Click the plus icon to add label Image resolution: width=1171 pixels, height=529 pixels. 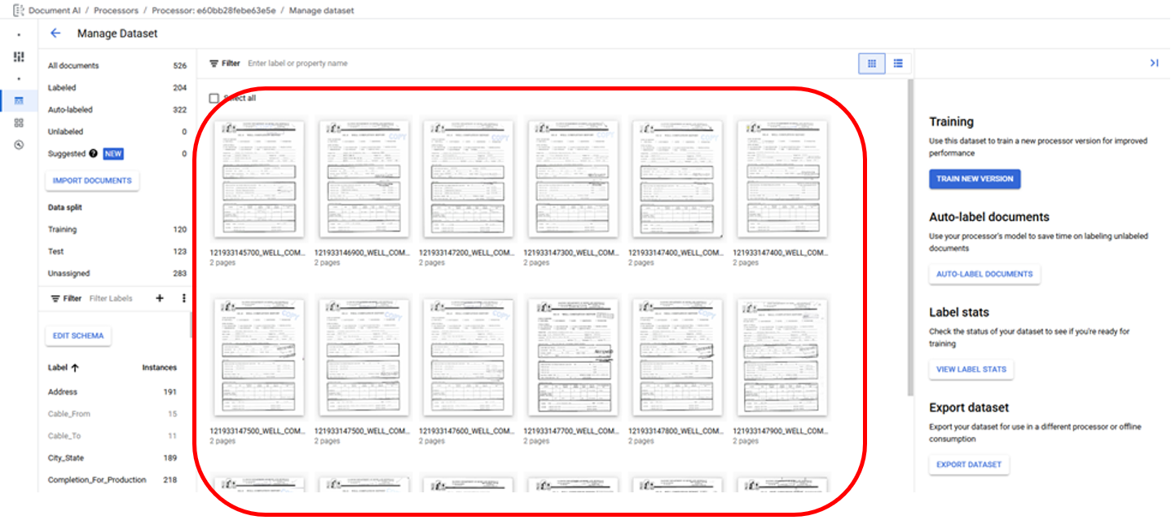(160, 298)
